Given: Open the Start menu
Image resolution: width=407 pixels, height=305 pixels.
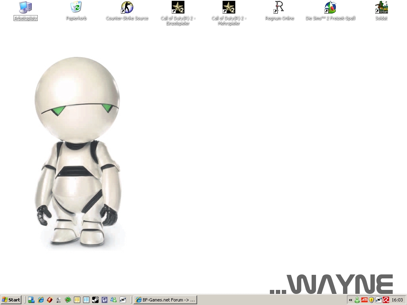Looking at the screenshot, I should coord(11,300).
